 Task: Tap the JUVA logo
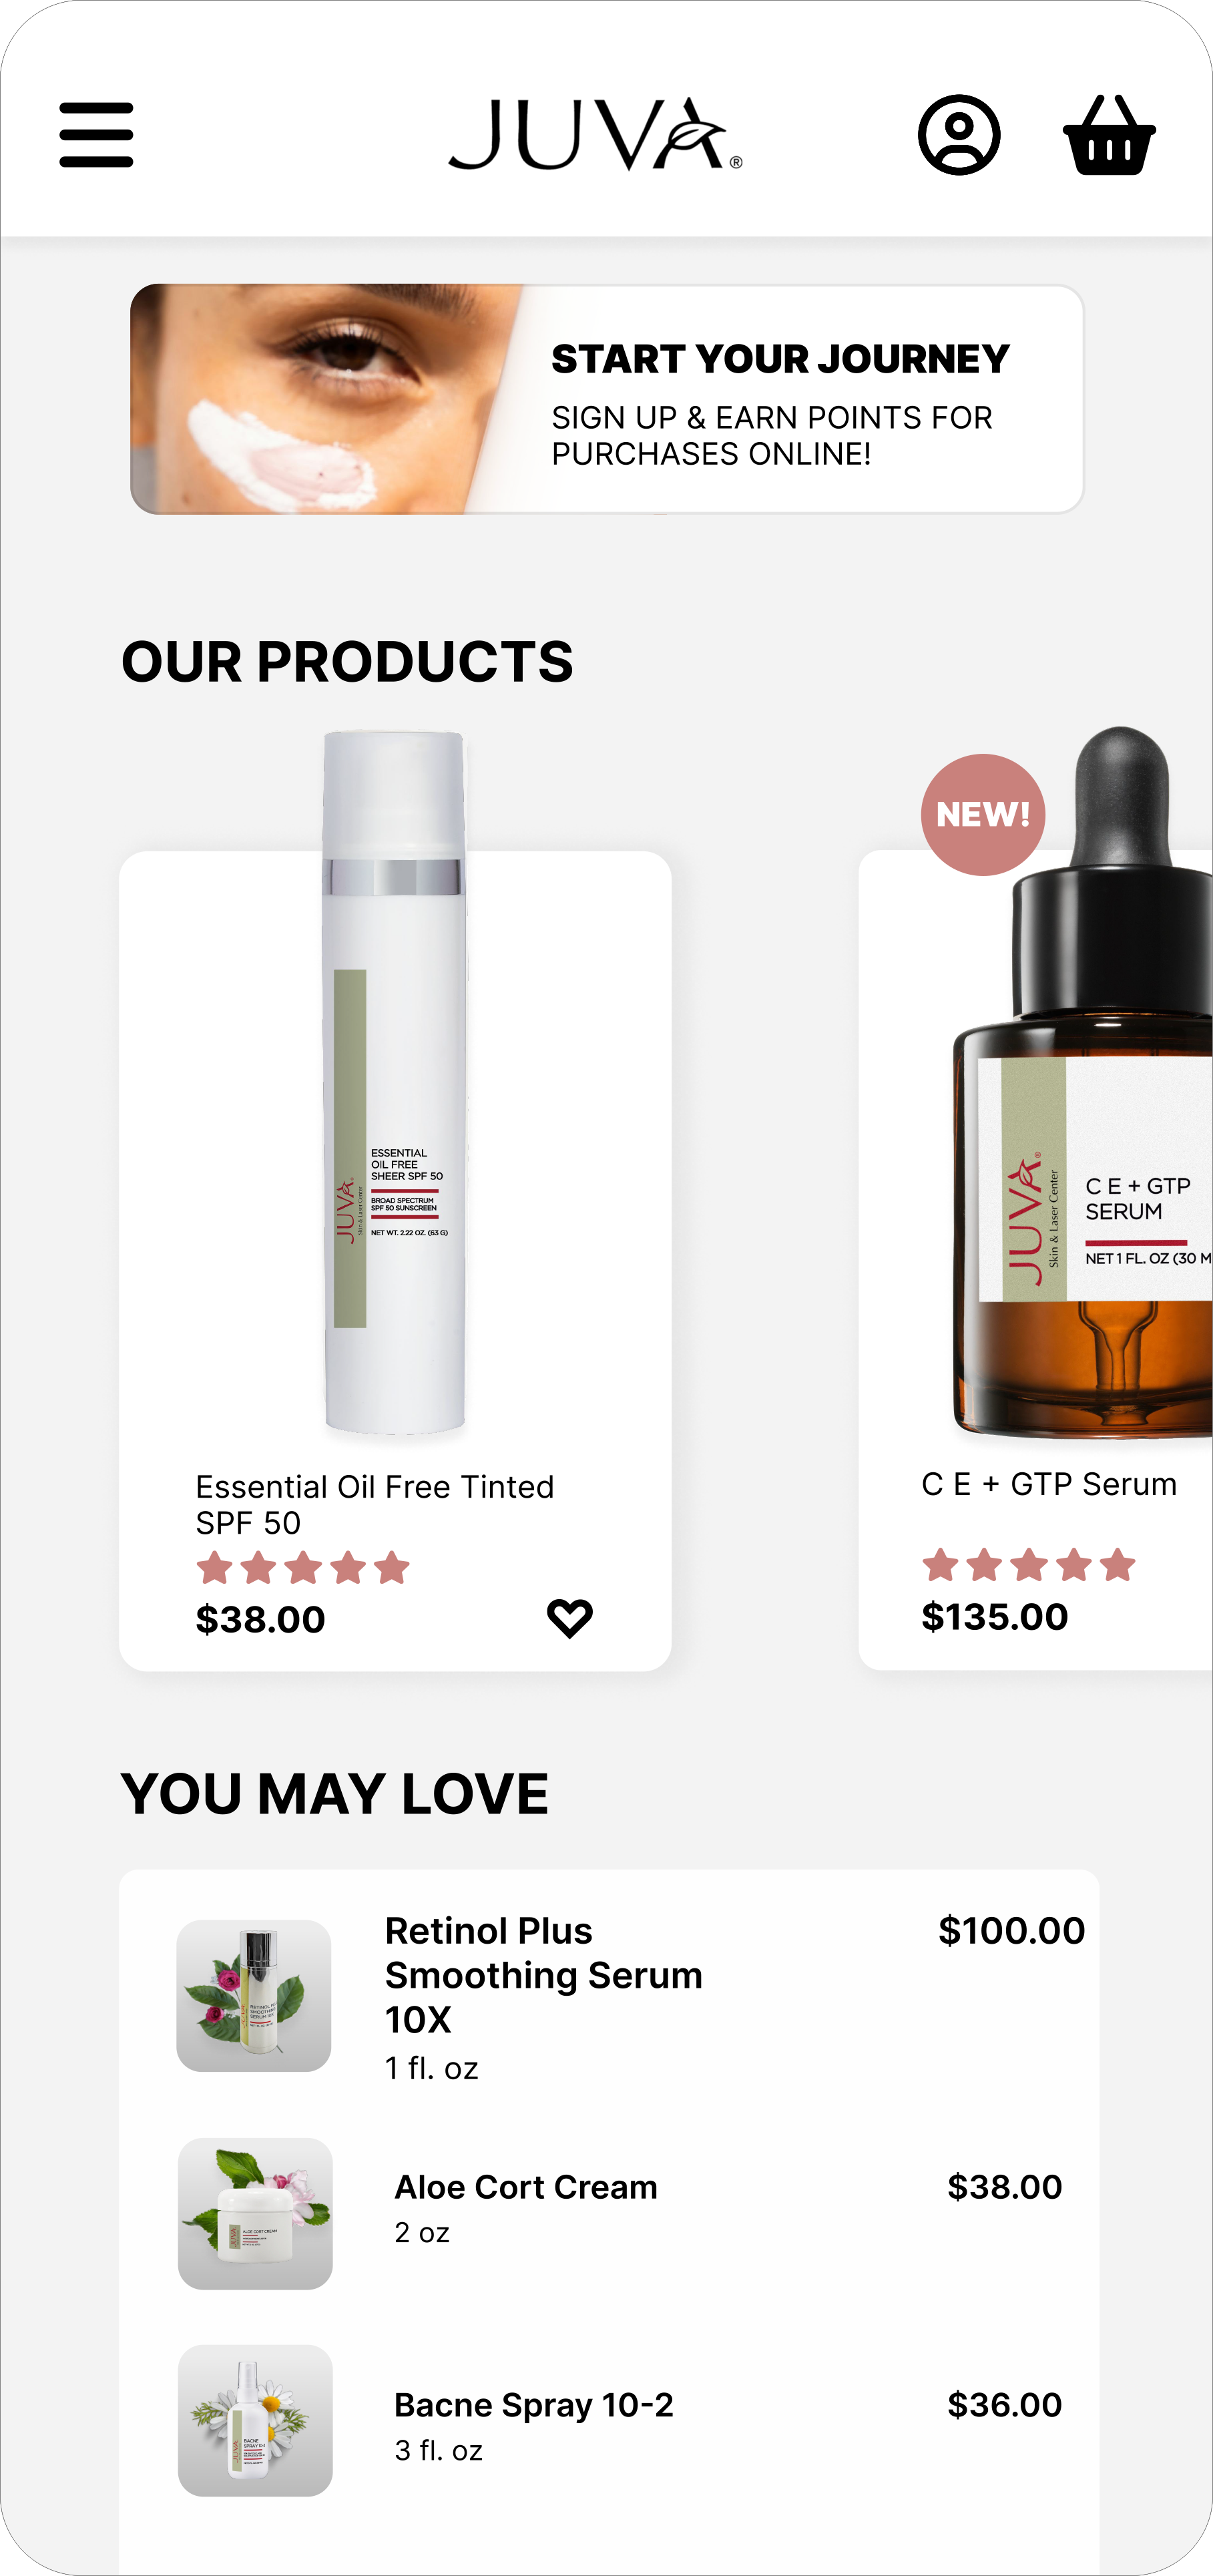[x=596, y=134]
